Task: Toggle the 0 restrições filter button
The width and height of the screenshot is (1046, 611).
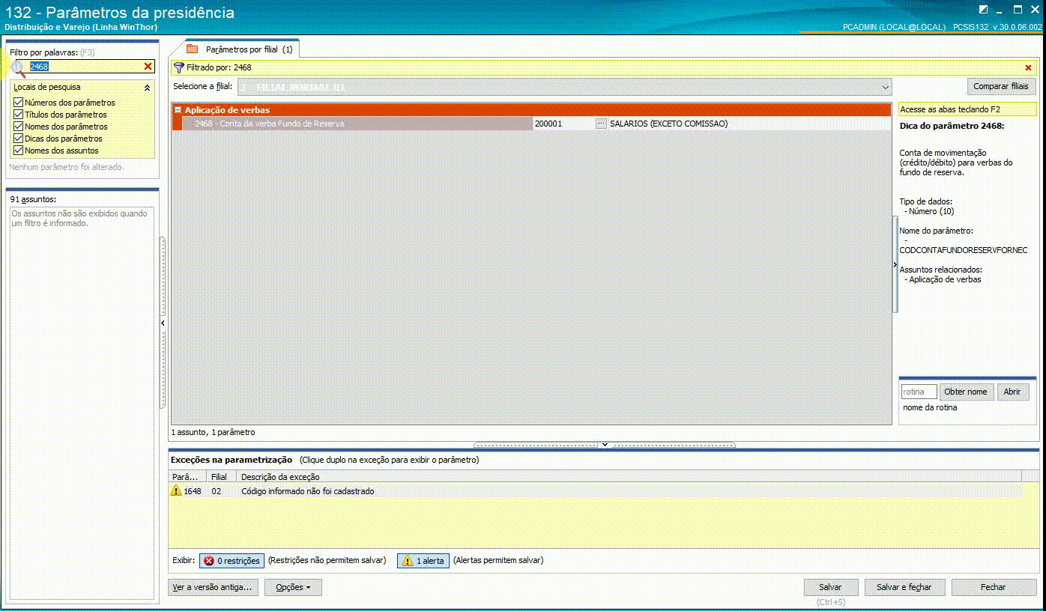Action: 232,560
